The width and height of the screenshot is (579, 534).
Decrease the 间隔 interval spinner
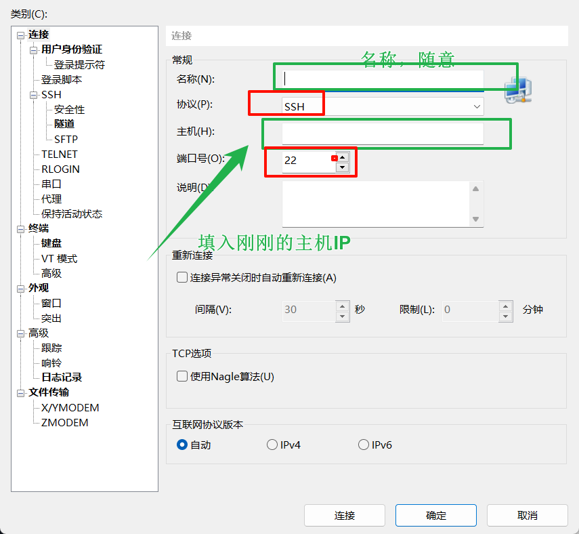[x=342, y=316]
